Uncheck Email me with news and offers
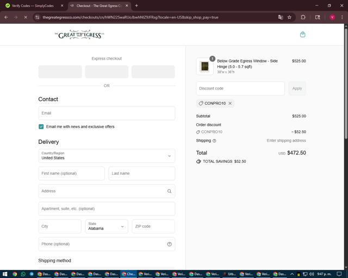Image resolution: width=348 pixels, height=278 pixels. [41, 127]
